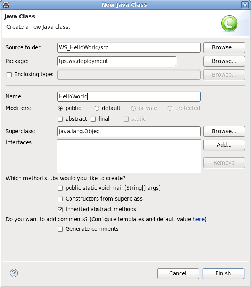Screen dimensions: 251x287
Task: Open the 'here' templates configuration link
Action: (199, 219)
